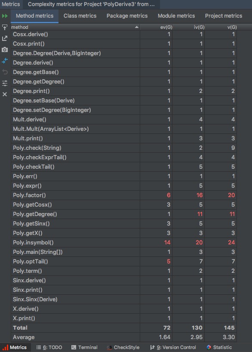
Task: Click the Version Control branch icon
Action: (152, 347)
